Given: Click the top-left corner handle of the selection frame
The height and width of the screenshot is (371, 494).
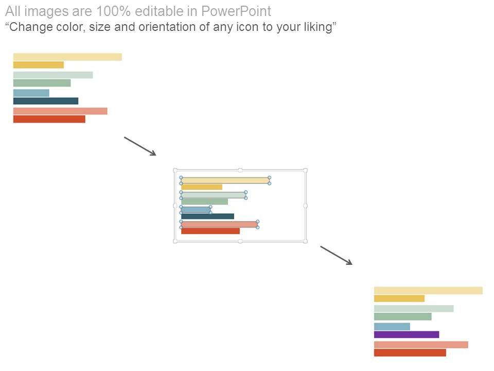Looking at the screenshot, I should pos(175,170).
